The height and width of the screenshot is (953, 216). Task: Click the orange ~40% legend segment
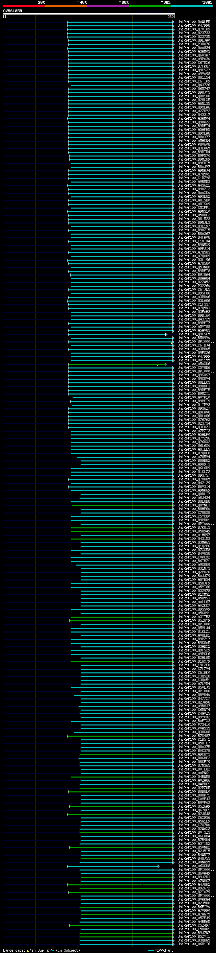(x=66, y=6)
